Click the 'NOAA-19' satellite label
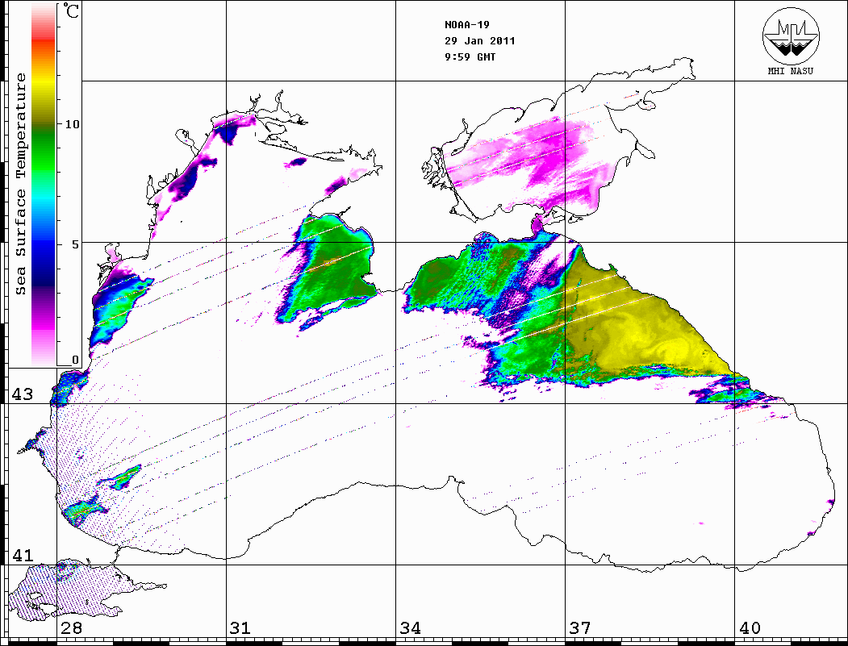Image resolution: width=848 pixels, height=646 pixels. [x=467, y=25]
